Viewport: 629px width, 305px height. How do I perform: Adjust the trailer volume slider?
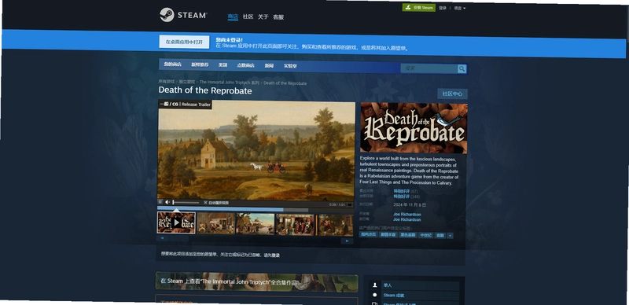pos(186,203)
